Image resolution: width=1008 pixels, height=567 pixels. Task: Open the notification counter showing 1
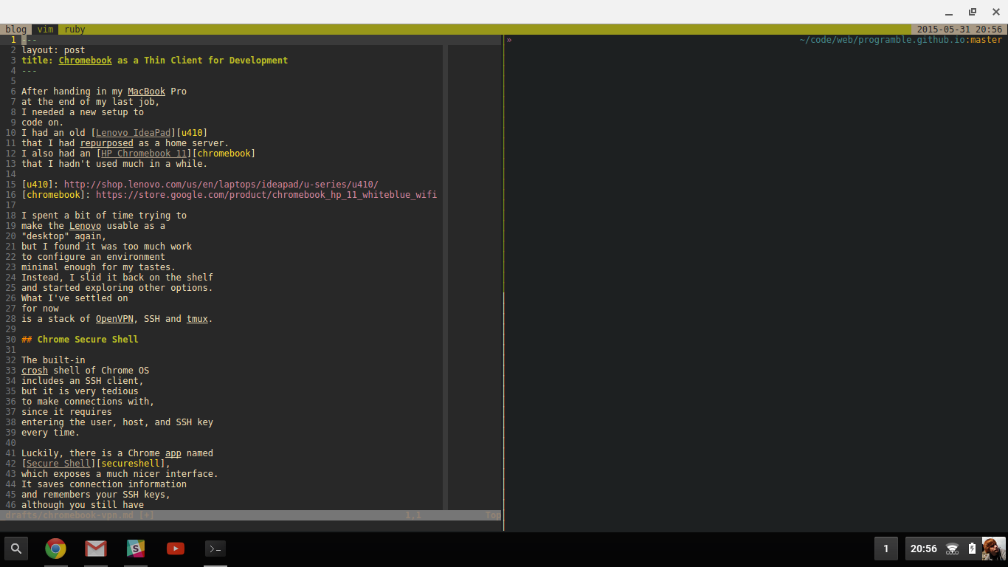(x=886, y=549)
